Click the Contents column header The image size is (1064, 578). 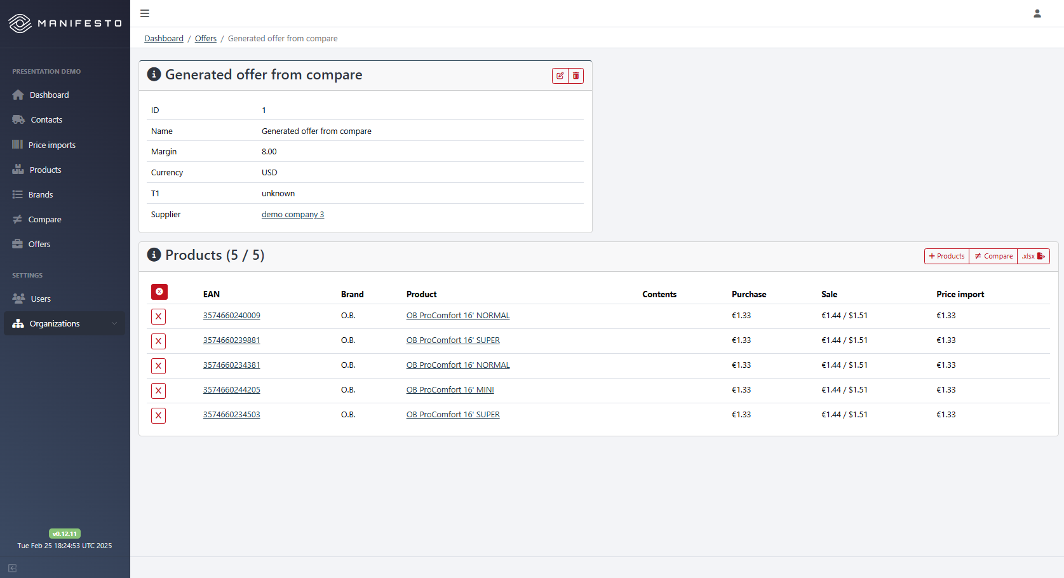[659, 294]
